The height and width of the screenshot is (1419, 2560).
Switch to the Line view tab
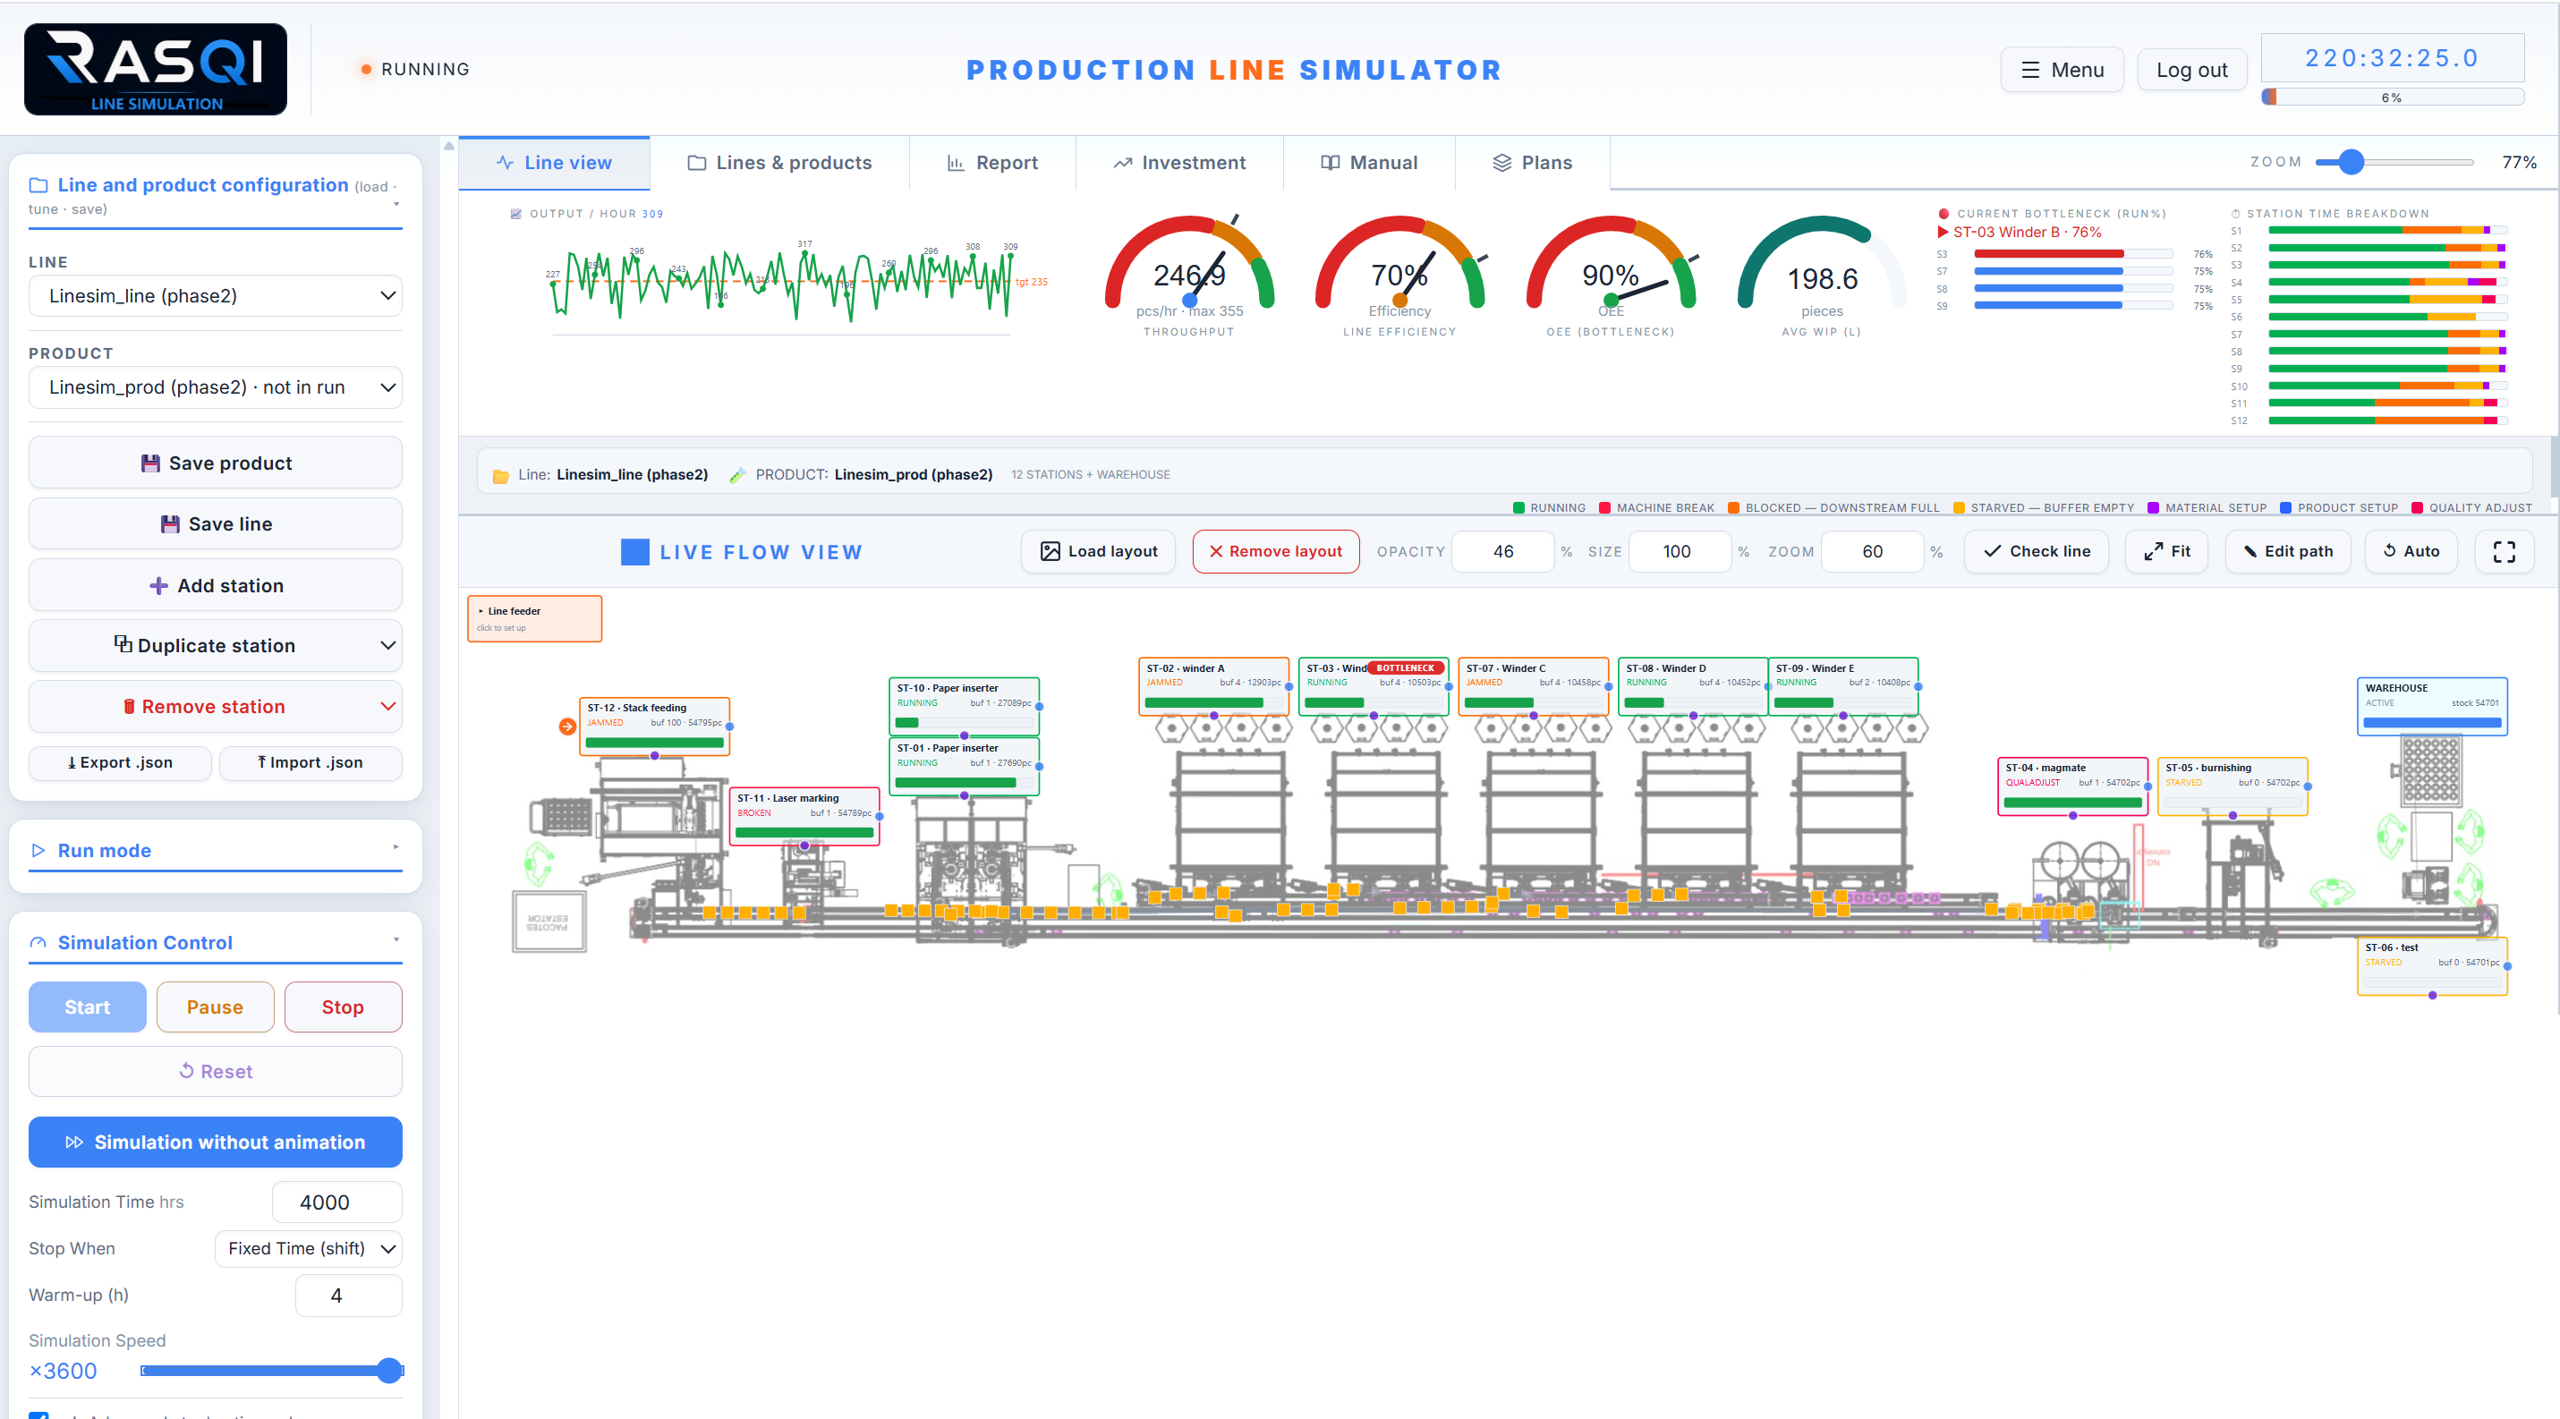(554, 163)
